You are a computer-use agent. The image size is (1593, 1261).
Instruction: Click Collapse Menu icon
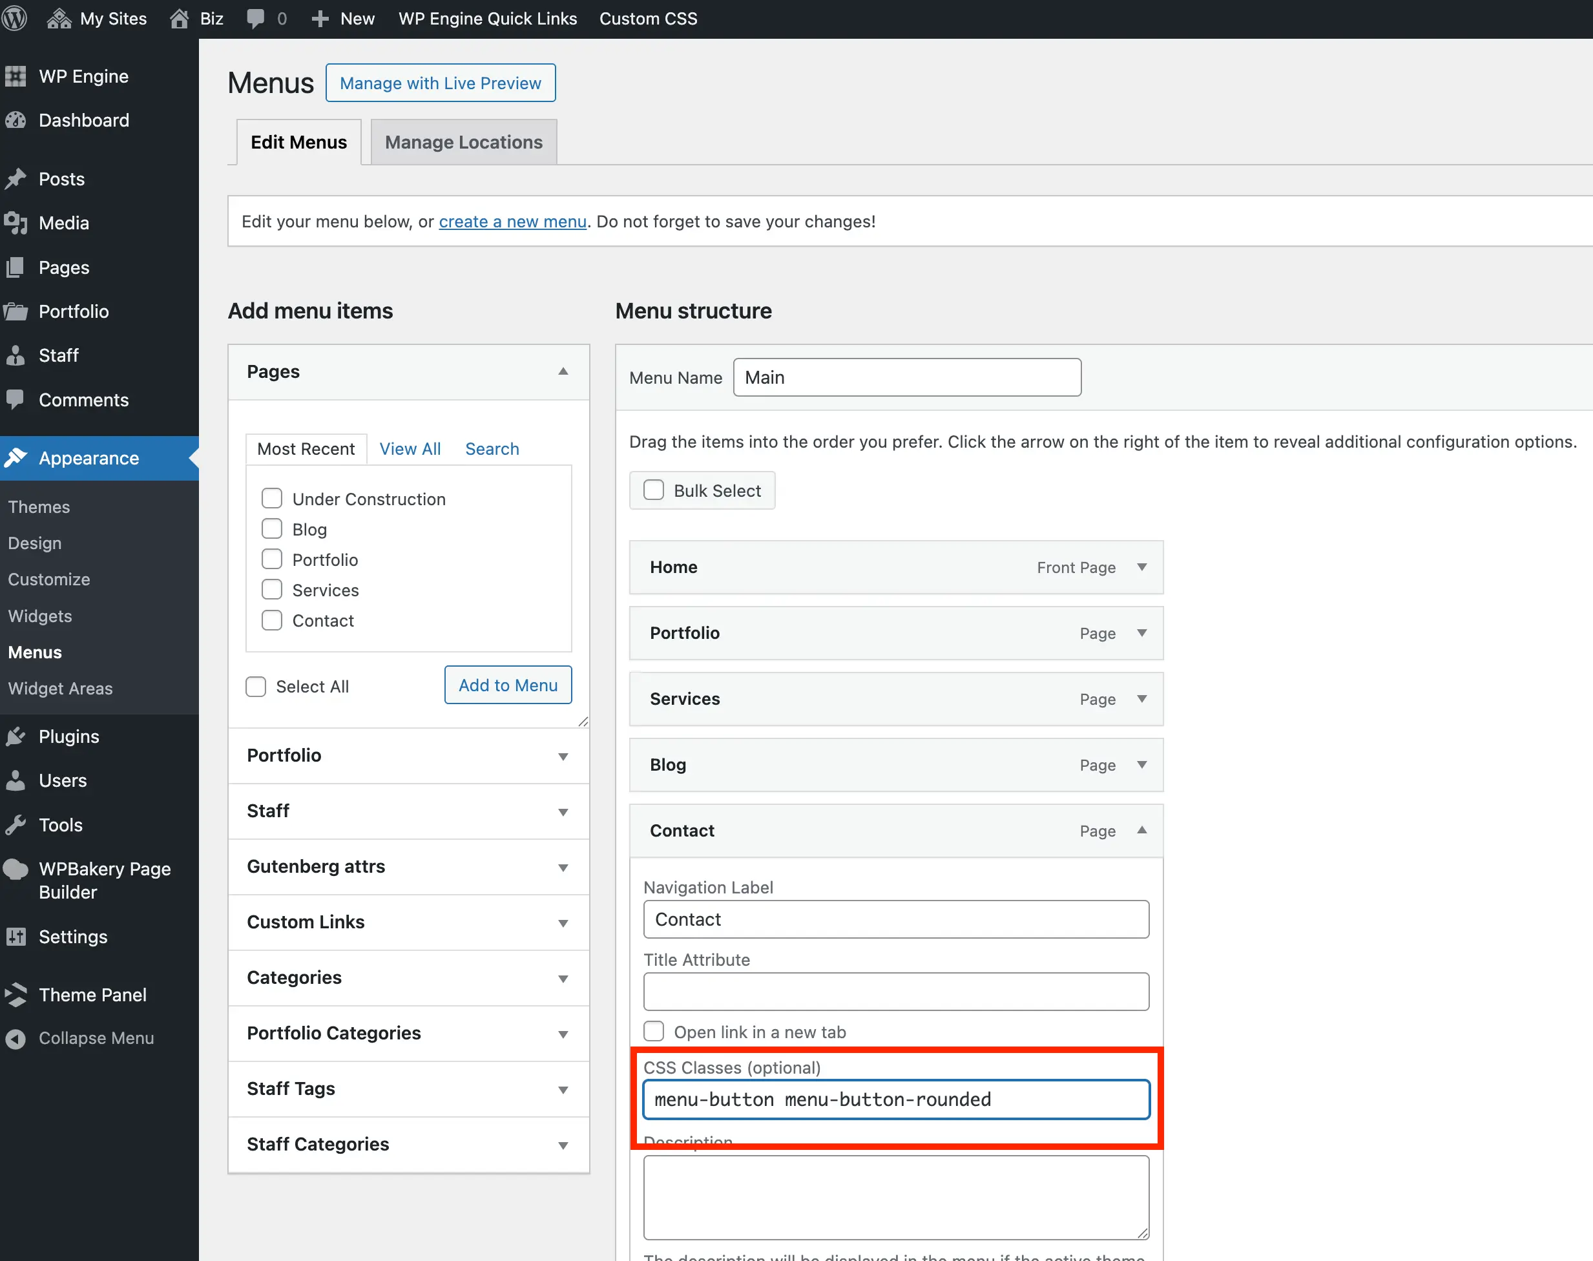16,1038
